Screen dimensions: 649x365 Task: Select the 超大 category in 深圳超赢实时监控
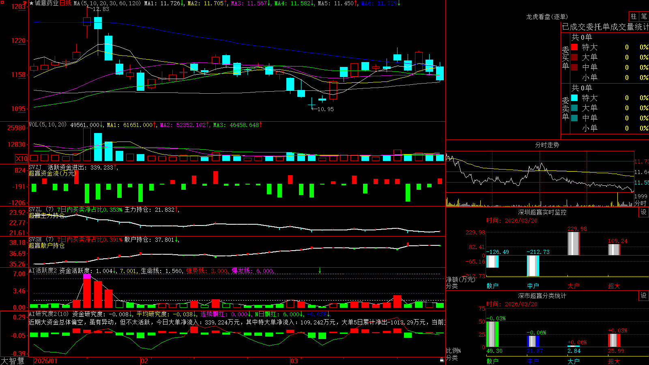[614, 286]
